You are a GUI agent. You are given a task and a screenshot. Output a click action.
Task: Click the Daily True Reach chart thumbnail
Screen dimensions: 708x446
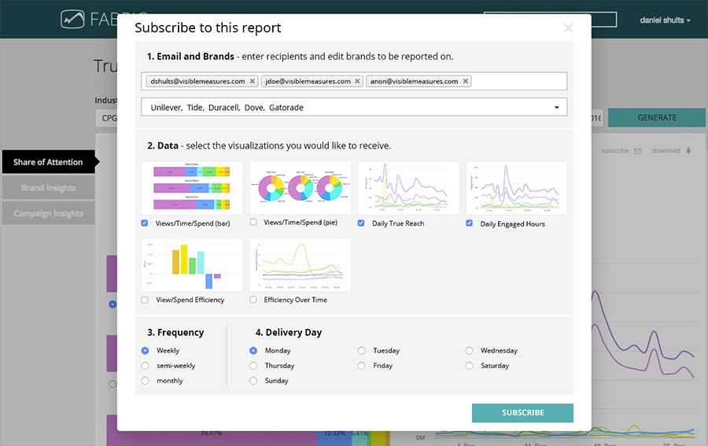click(408, 188)
